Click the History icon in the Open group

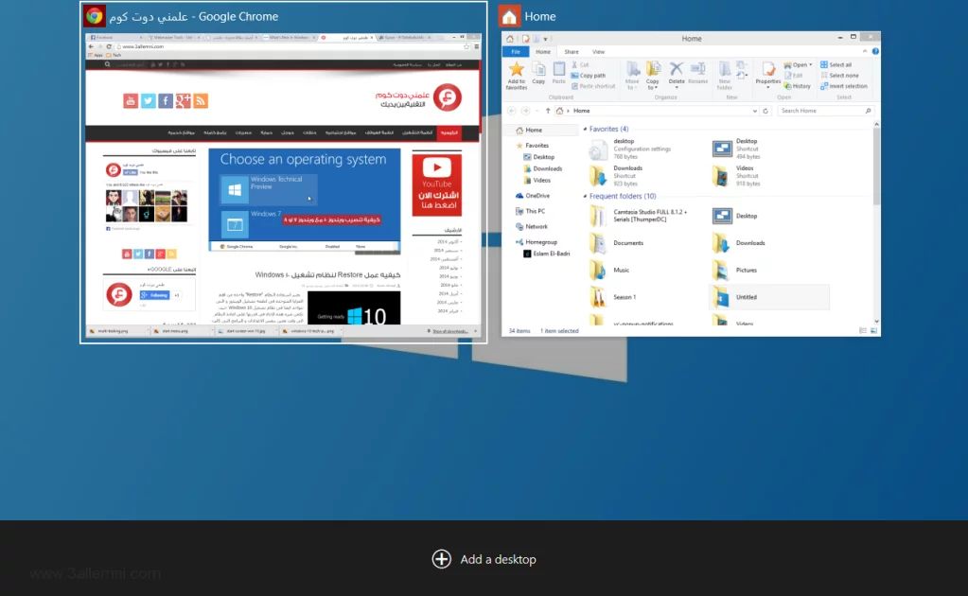pos(797,86)
